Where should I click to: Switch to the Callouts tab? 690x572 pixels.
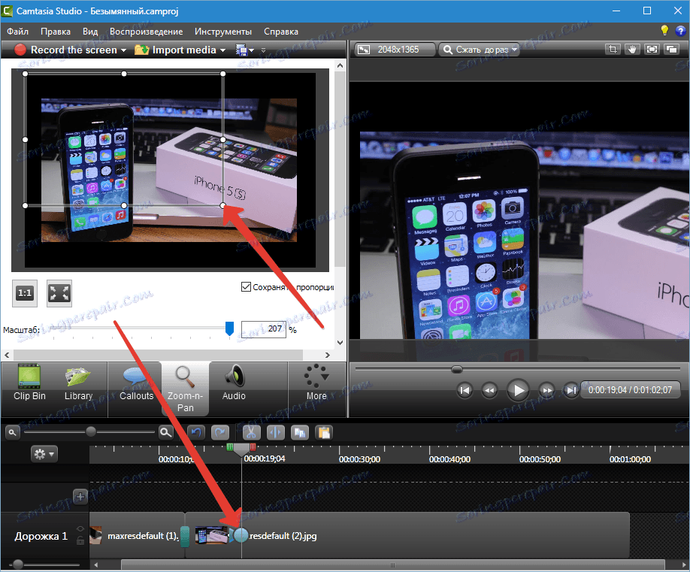click(x=136, y=383)
